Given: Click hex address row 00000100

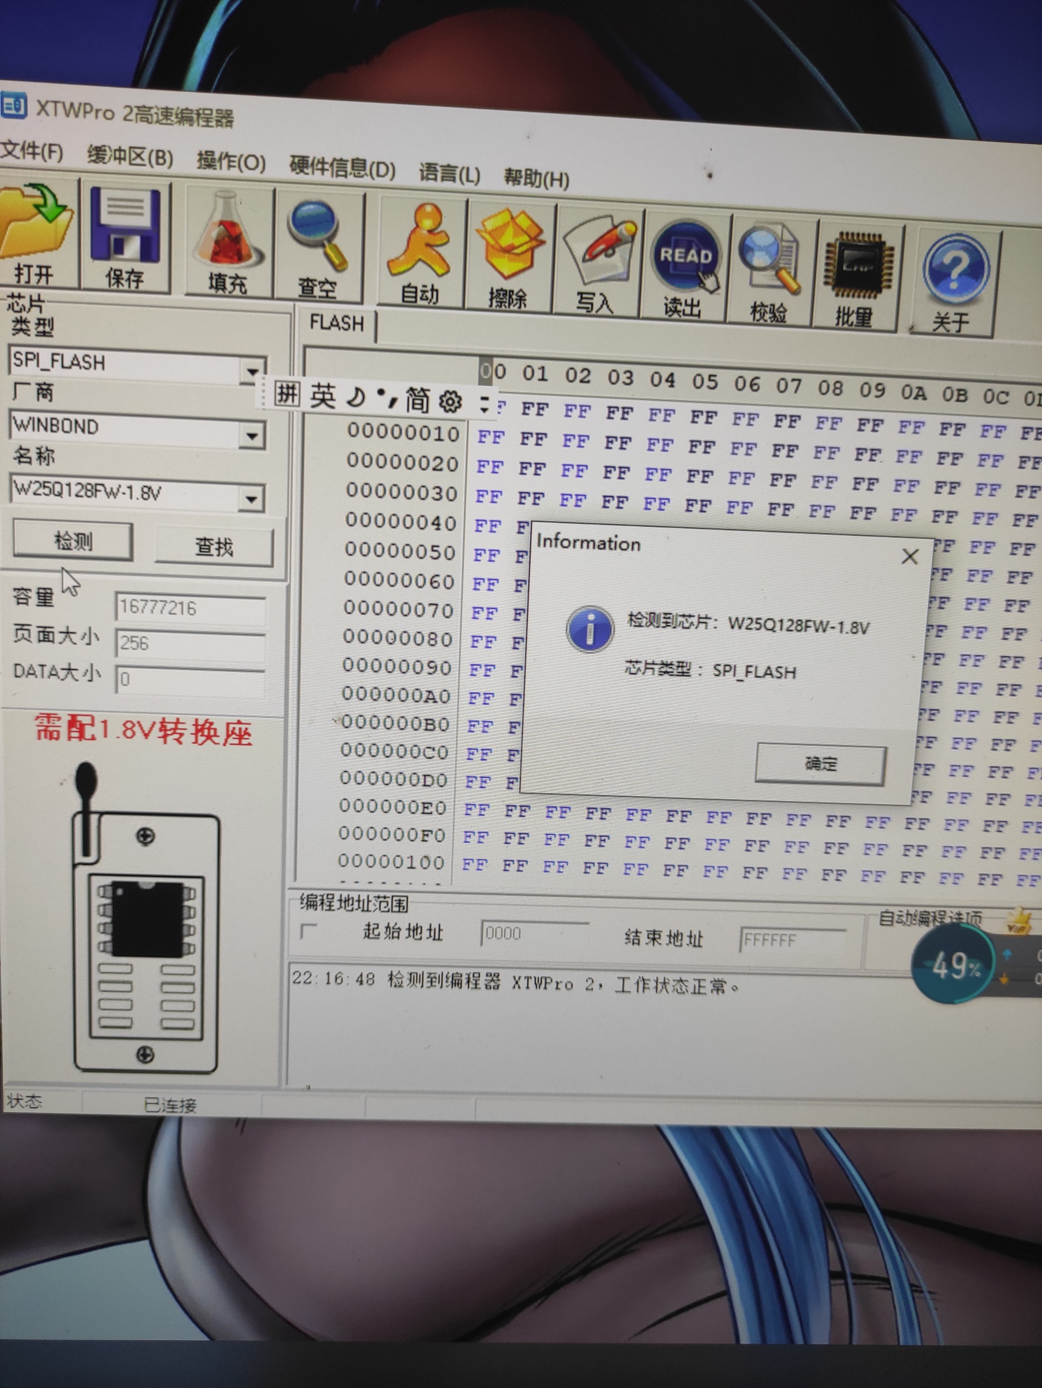Looking at the screenshot, I should point(391,861).
